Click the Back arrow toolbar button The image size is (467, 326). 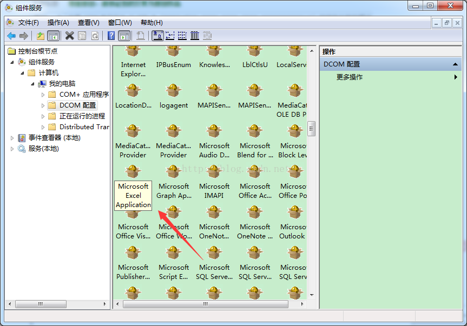11,36
